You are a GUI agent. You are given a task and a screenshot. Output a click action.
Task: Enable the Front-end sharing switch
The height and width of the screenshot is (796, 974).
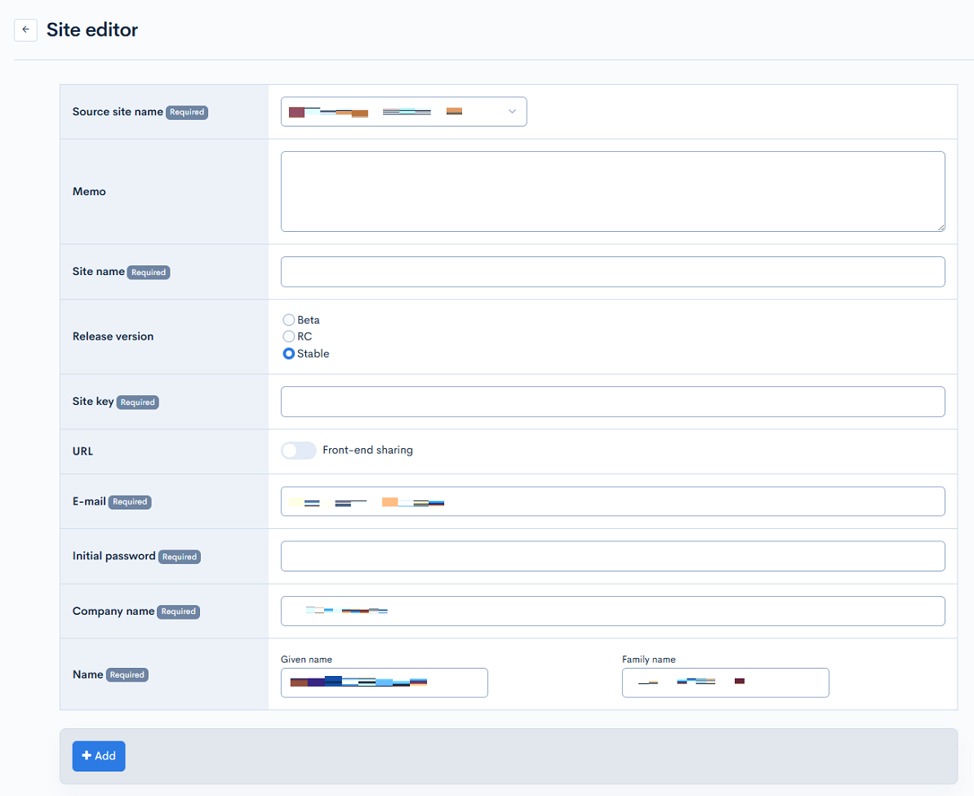click(x=298, y=451)
